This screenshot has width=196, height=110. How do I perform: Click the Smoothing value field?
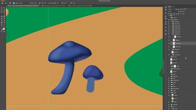[x=58, y=3]
